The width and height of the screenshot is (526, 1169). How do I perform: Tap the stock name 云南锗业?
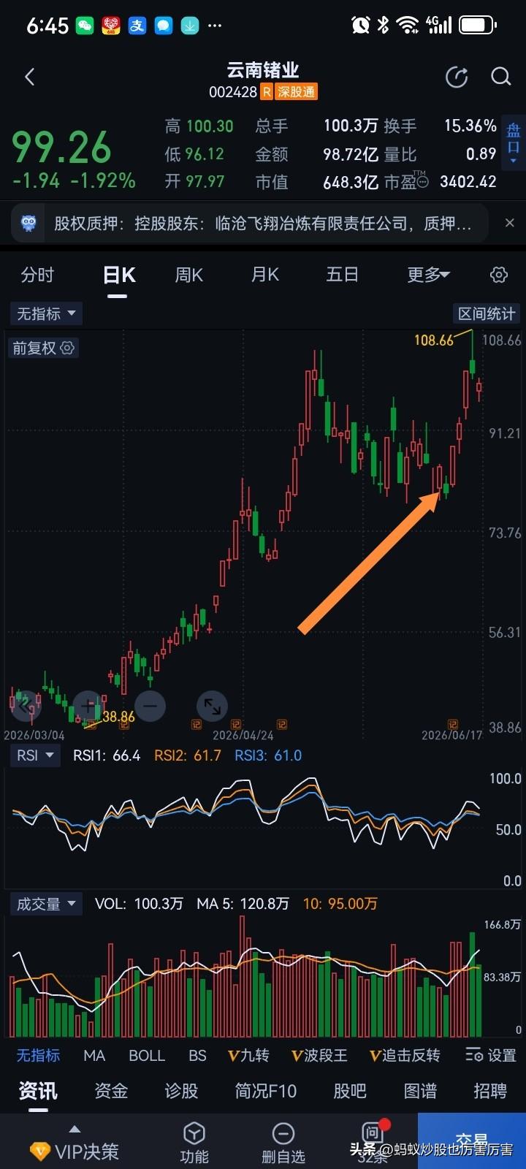click(x=263, y=70)
